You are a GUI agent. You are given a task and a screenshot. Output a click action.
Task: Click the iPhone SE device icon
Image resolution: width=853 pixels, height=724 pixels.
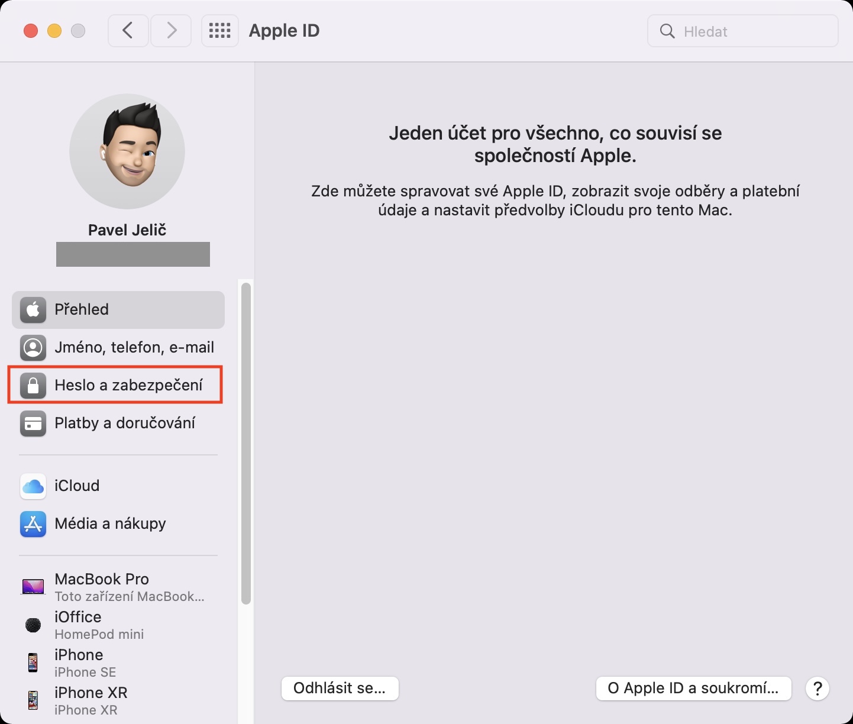click(33, 662)
